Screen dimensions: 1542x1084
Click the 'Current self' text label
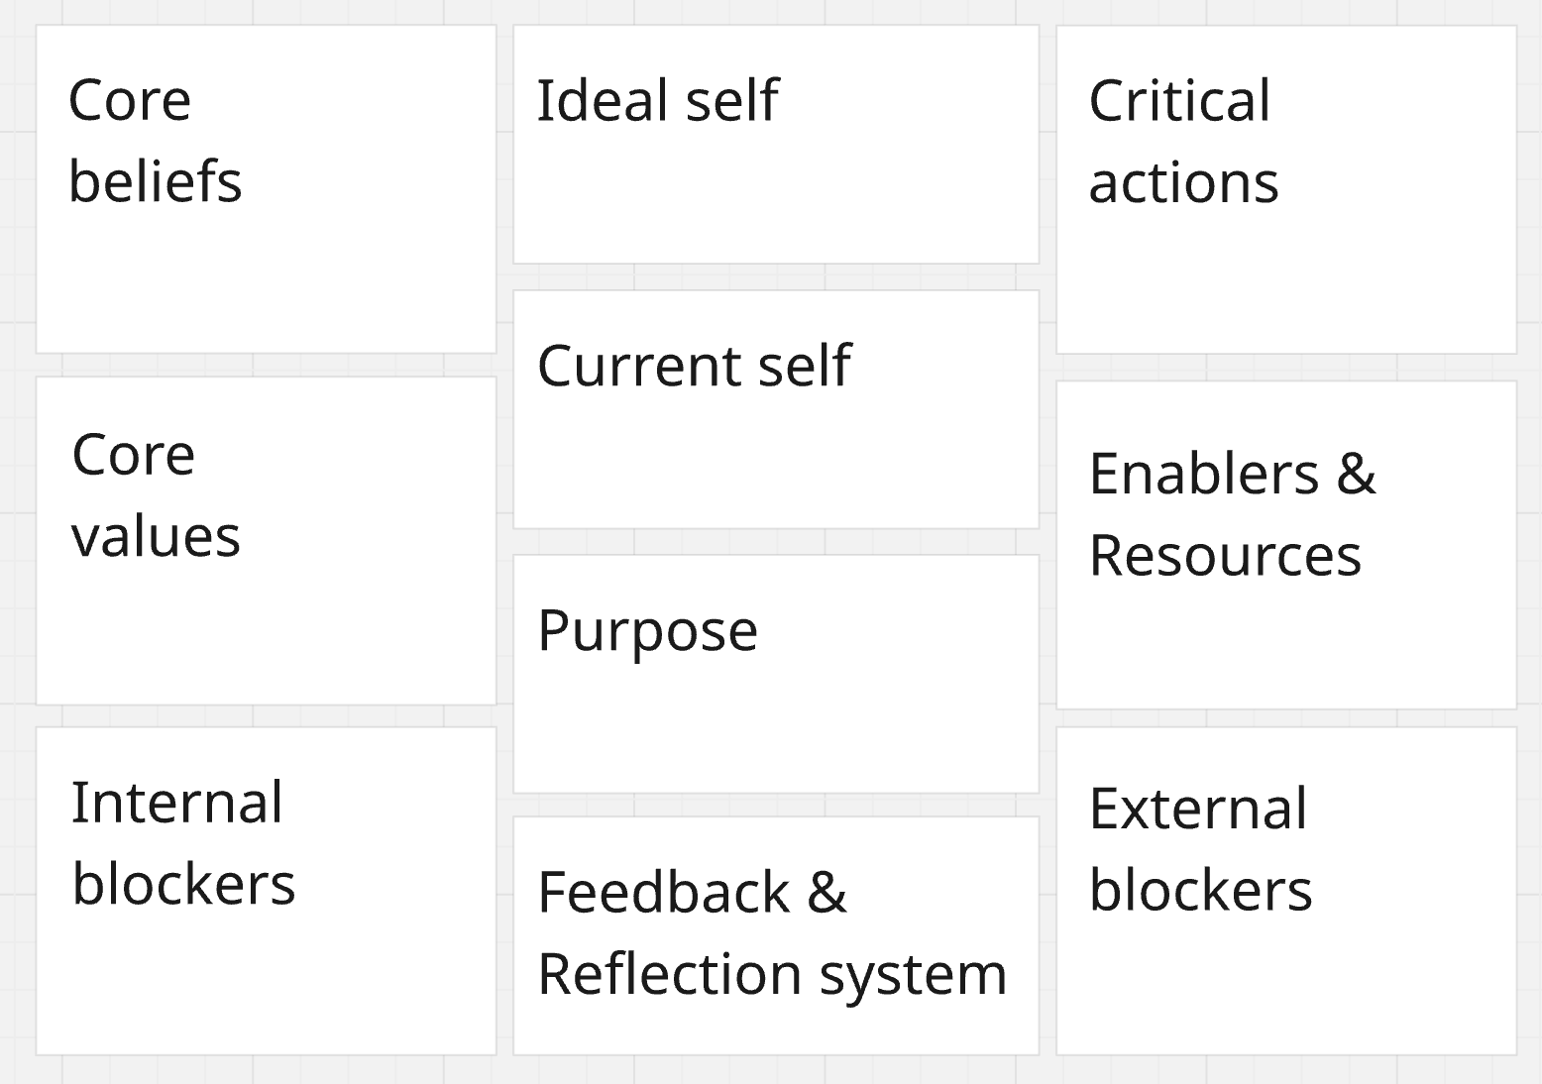pos(694,366)
